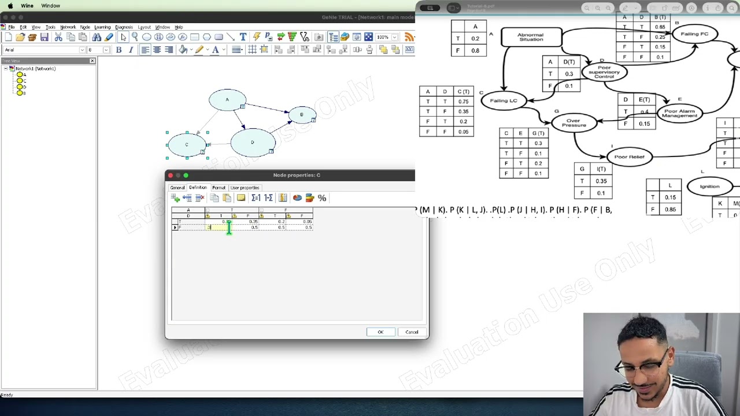Viewport: 740px width, 416px height.
Task: Click the show grid icon
Action: coord(253,50)
